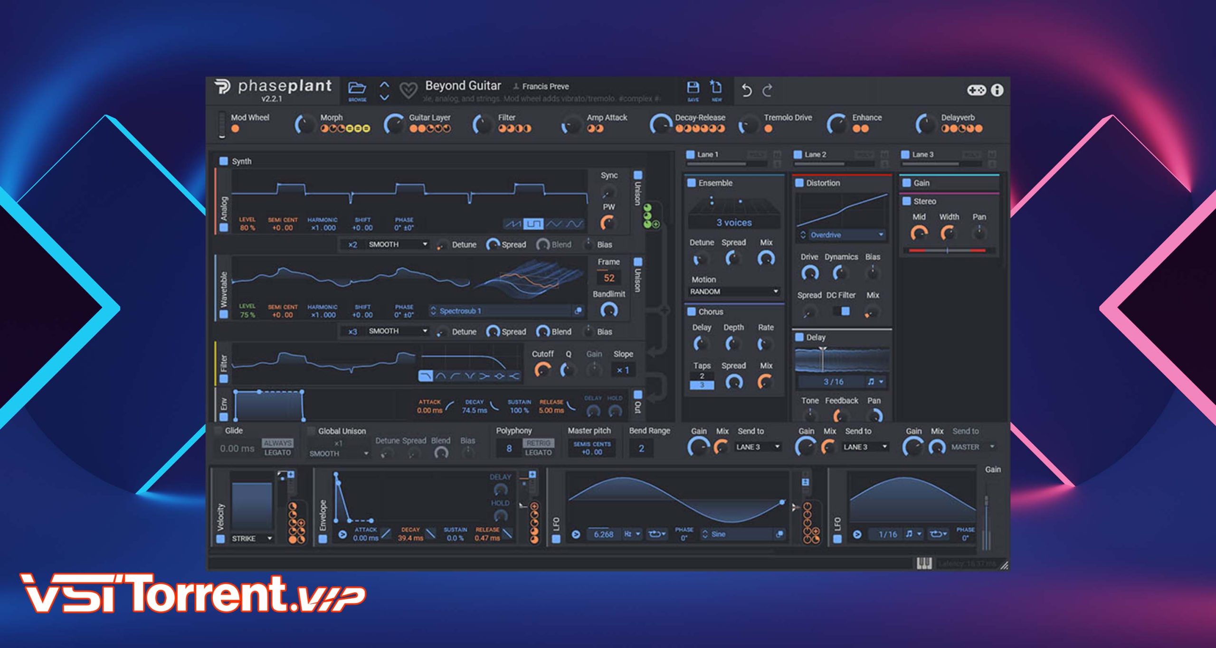Open Lane 1 Send to LANE 3 dropdown

pos(758,447)
